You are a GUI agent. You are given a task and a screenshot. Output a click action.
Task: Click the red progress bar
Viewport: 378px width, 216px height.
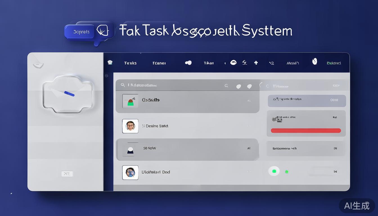[306, 130]
